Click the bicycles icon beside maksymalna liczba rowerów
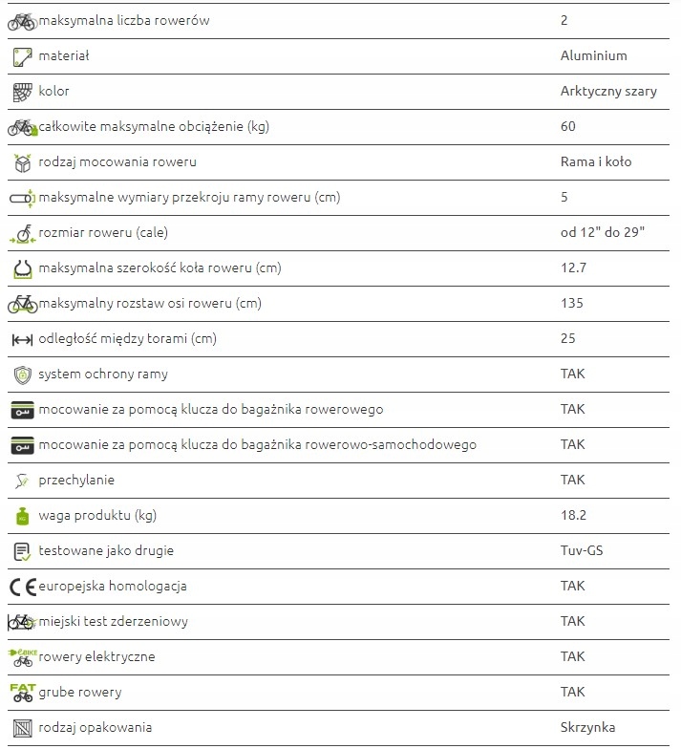 tap(22, 21)
